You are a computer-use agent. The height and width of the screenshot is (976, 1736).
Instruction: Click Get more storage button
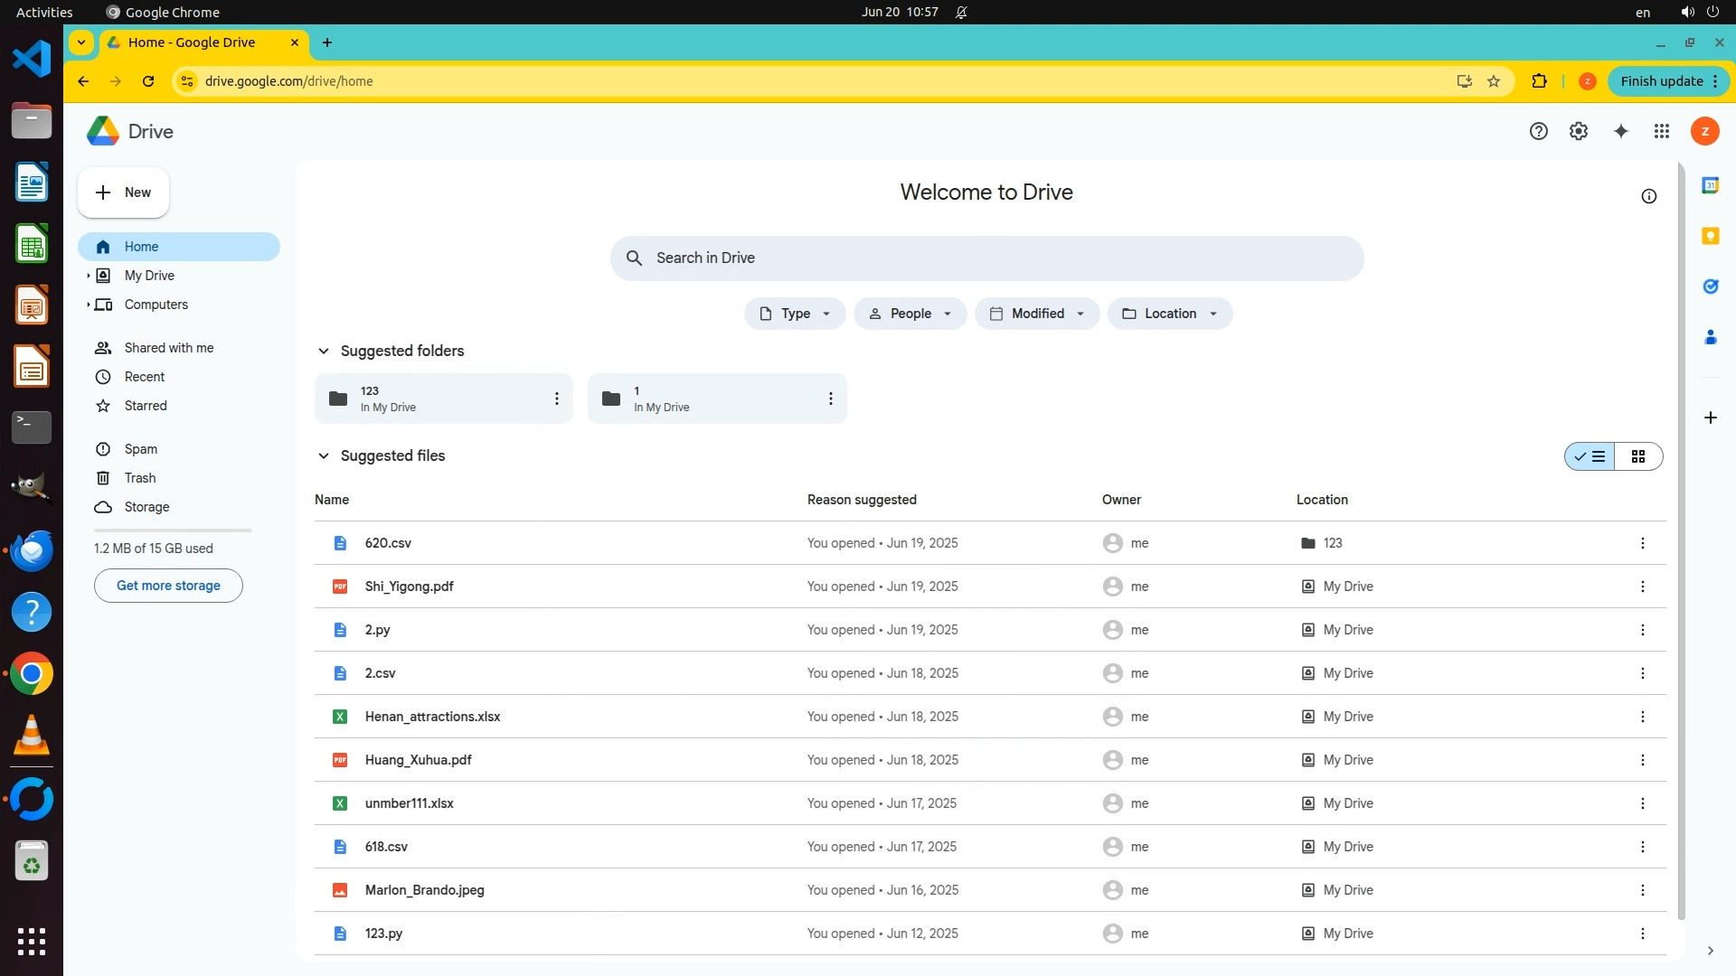[168, 586]
